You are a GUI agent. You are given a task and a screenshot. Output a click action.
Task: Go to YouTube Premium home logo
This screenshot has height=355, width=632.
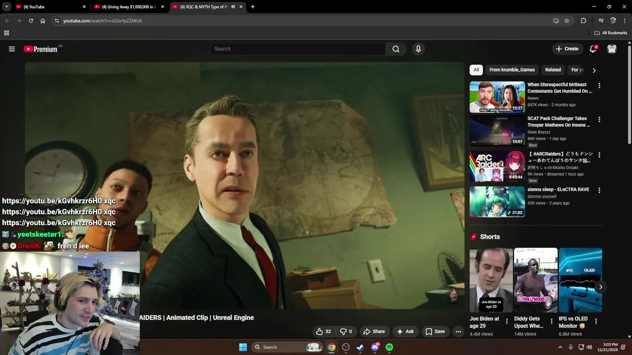pyautogui.click(x=40, y=49)
